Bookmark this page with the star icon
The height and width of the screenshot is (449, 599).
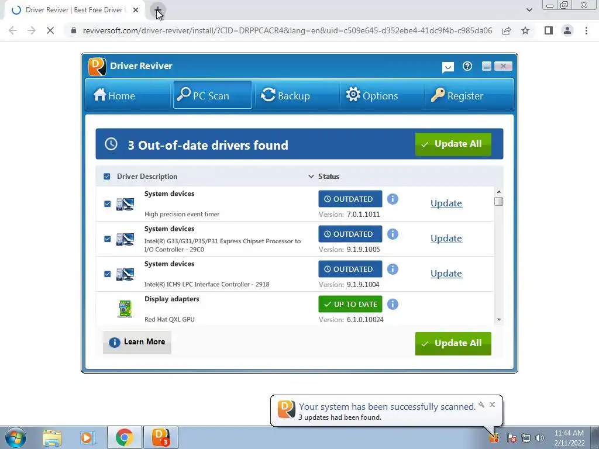pos(525,30)
